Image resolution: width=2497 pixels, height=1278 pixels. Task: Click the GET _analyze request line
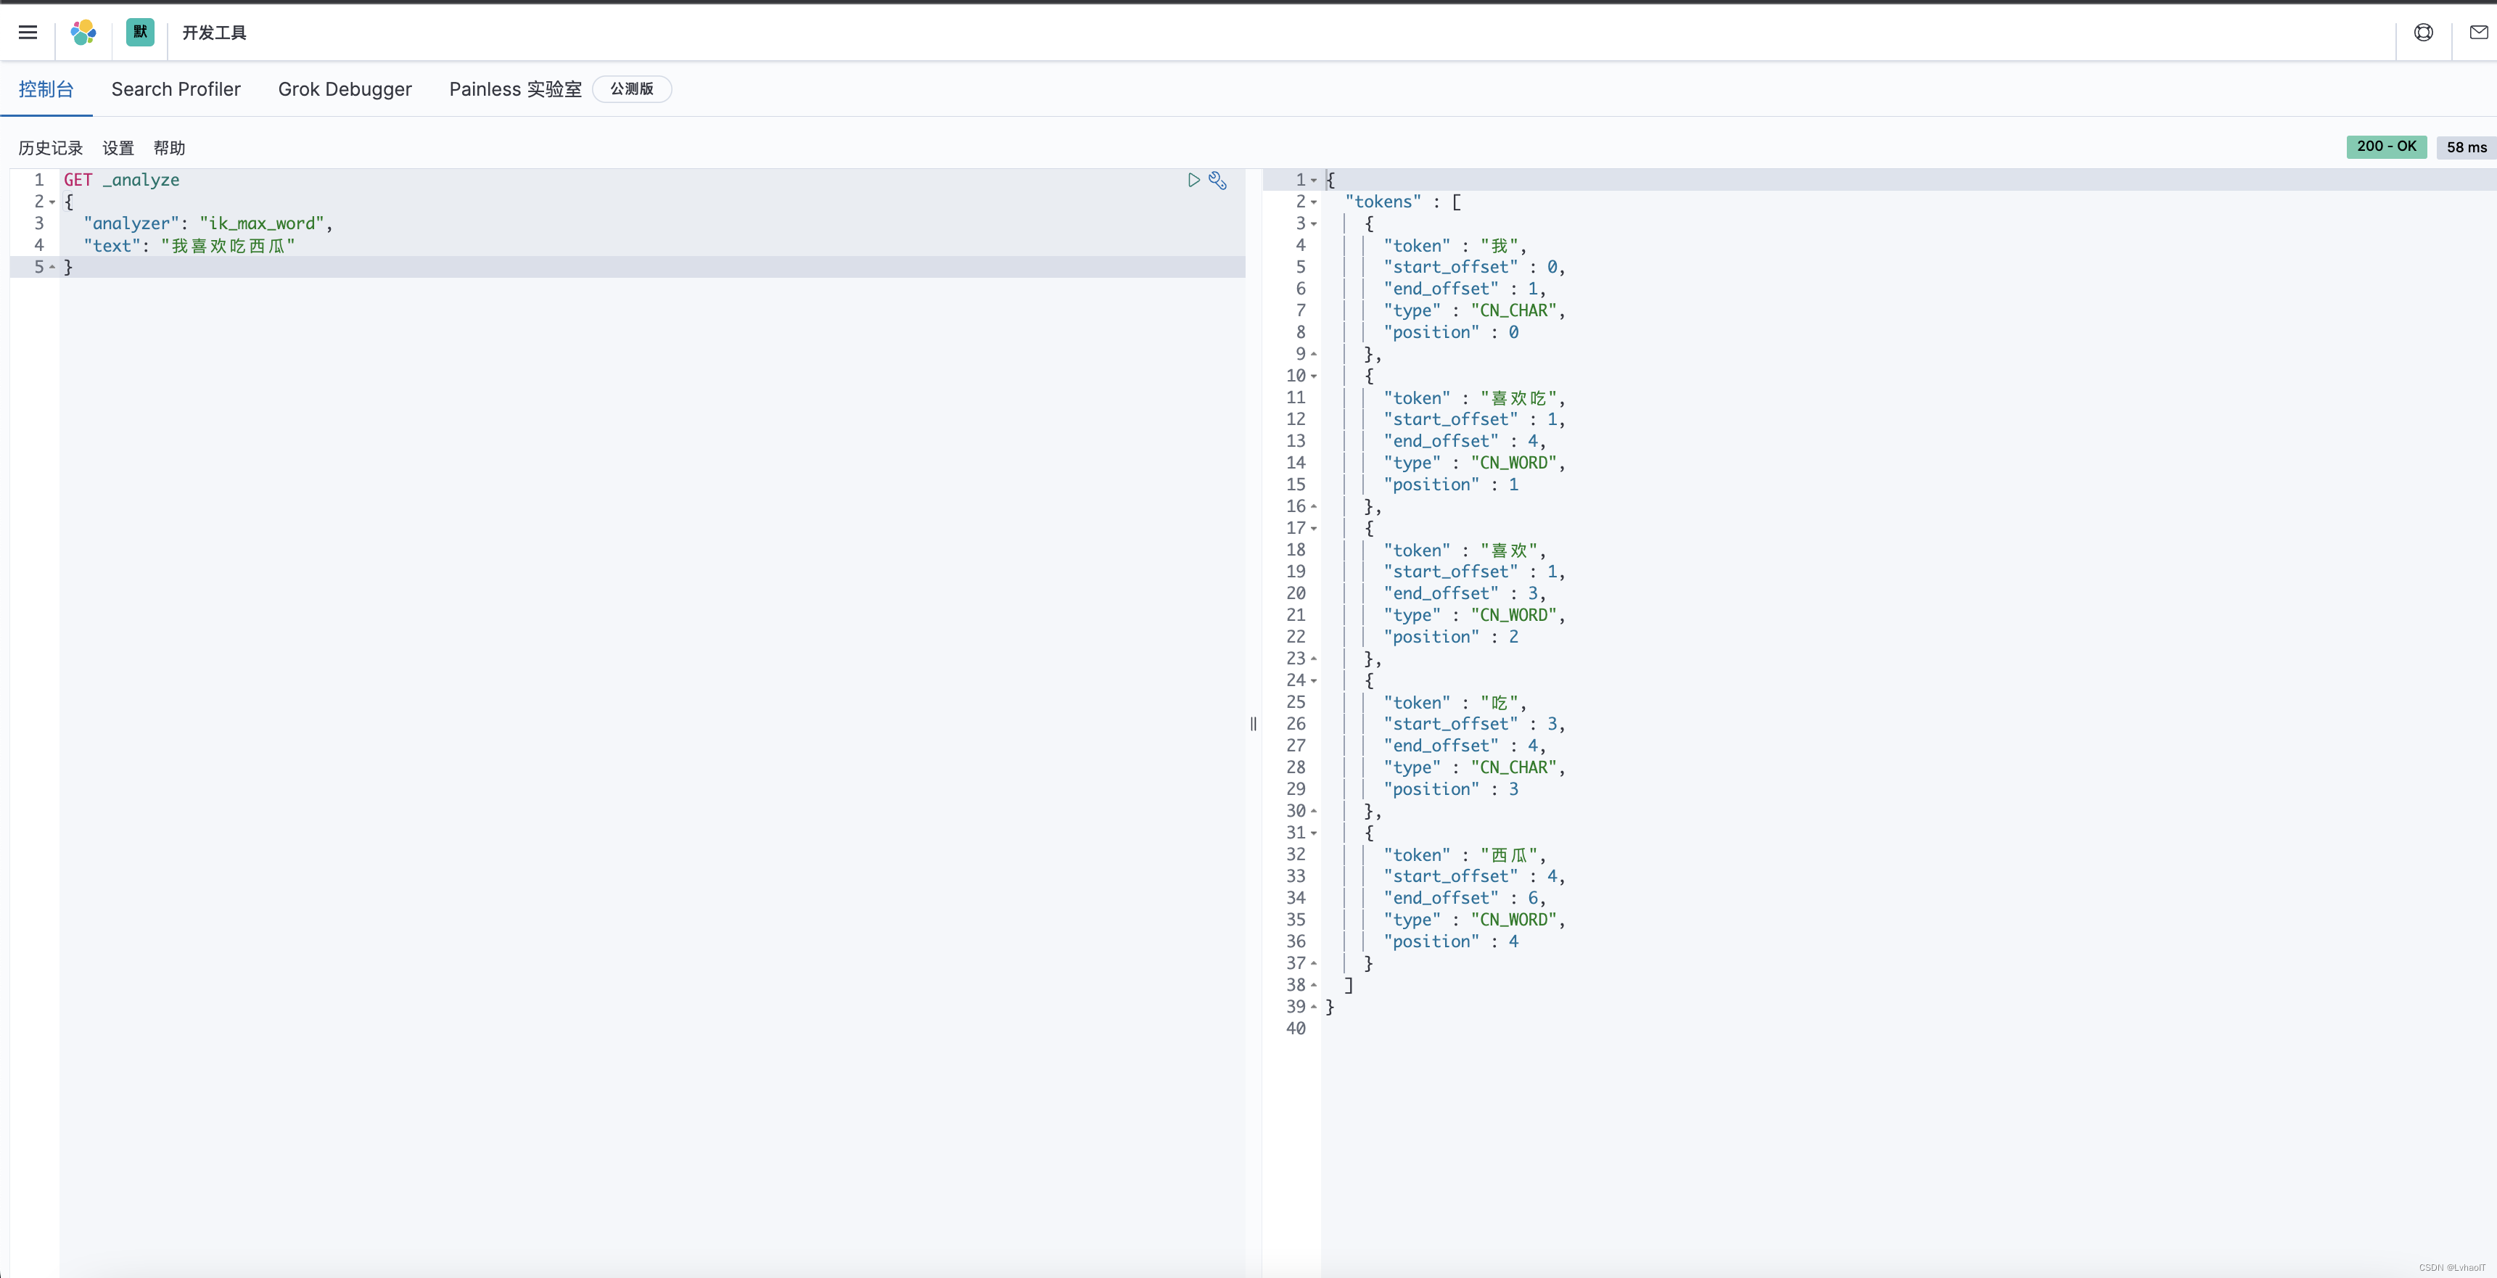pos(121,180)
